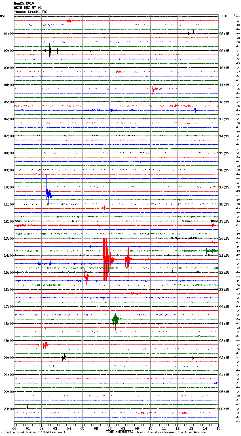241x436 pixels.
Task: Click the MST timezone header
Action: 3,16
